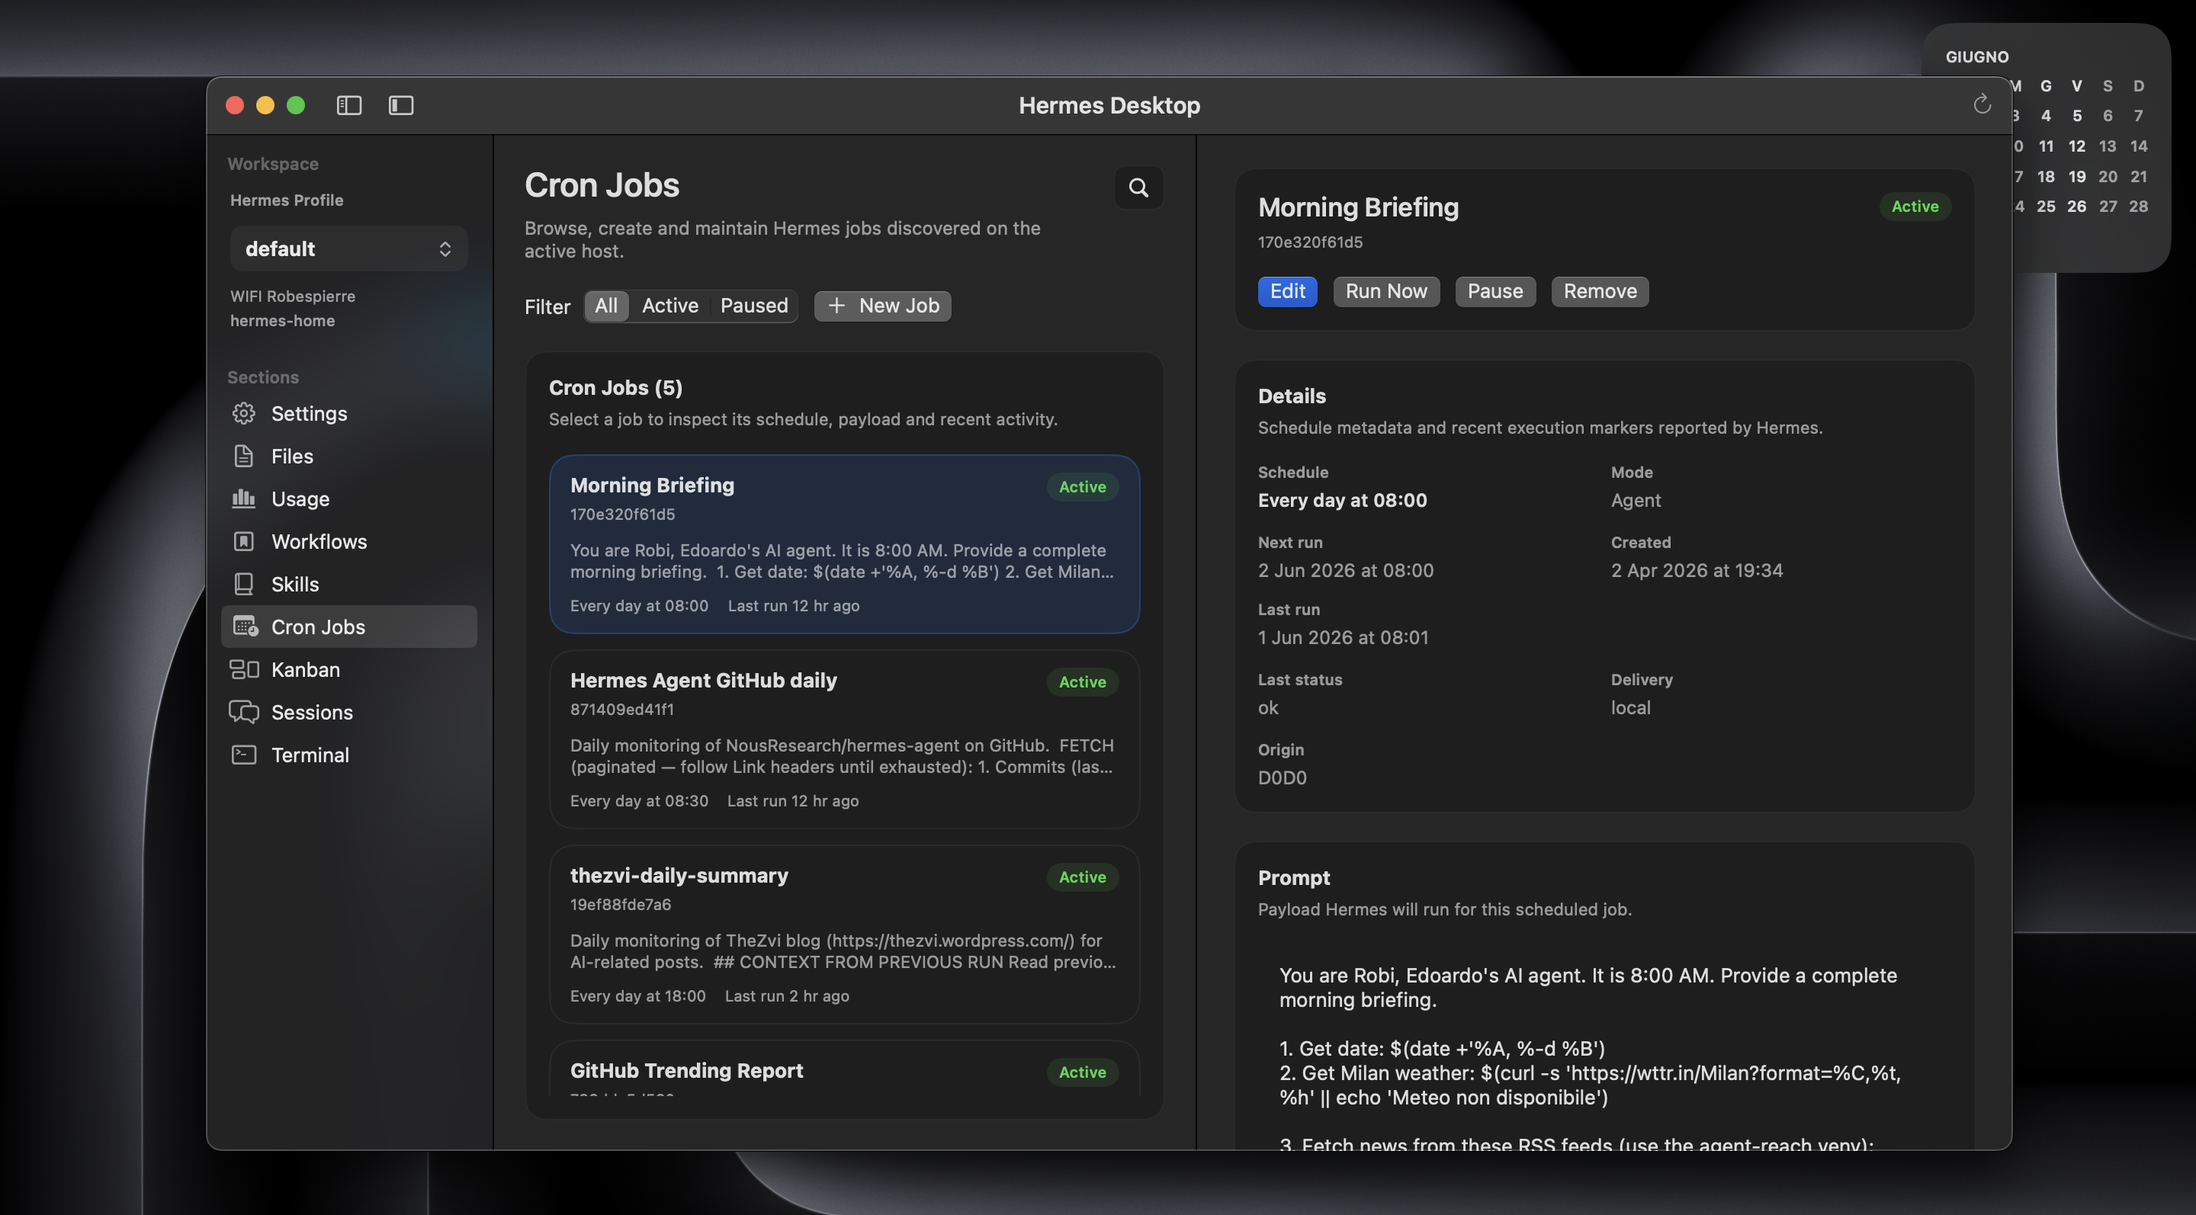2196x1215 pixels.
Task: Click day 19 in GIUGNO calendar widget
Action: click(x=2076, y=176)
